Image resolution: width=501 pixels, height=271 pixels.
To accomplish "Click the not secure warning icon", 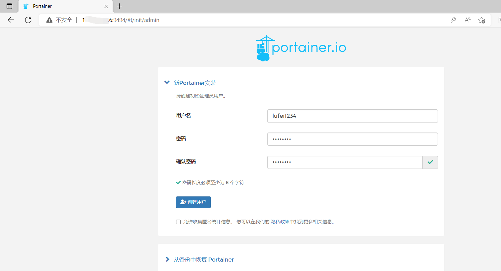I will [49, 20].
